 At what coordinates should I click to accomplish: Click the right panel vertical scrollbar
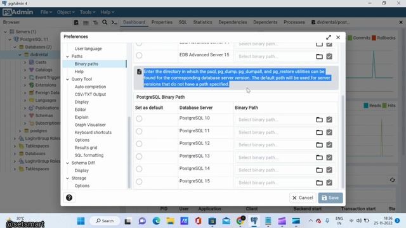point(343,142)
